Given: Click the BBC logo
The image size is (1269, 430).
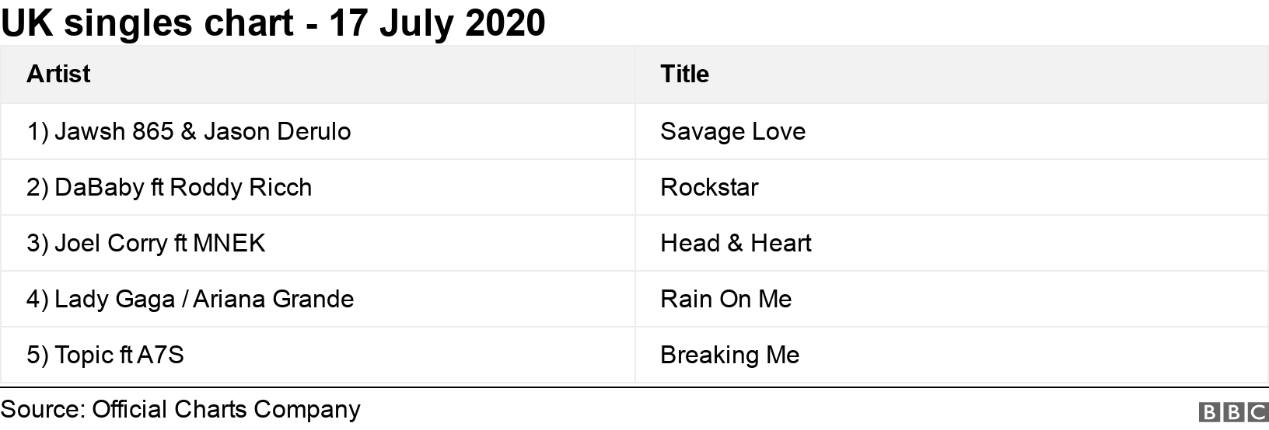Looking at the screenshot, I should (1233, 412).
